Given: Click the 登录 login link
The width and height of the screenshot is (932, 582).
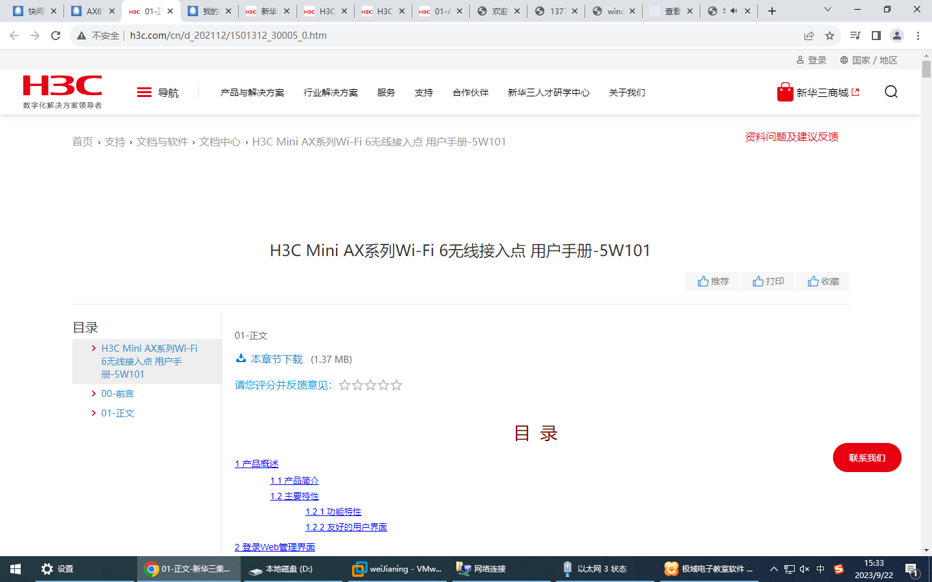Looking at the screenshot, I should point(812,60).
